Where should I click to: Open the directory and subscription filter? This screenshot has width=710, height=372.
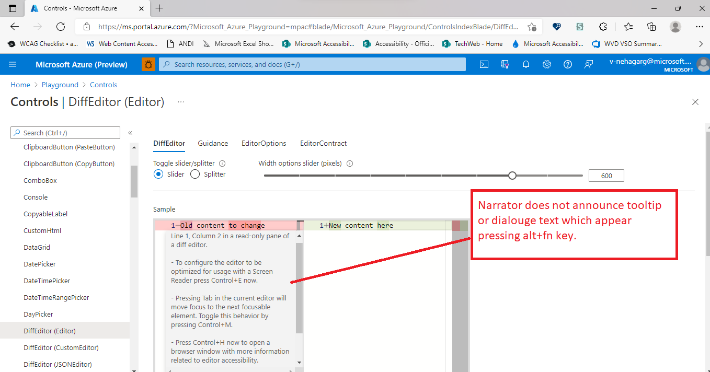505,64
